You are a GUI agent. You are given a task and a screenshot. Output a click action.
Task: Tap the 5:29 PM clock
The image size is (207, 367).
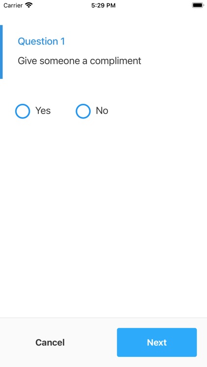click(x=103, y=5)
